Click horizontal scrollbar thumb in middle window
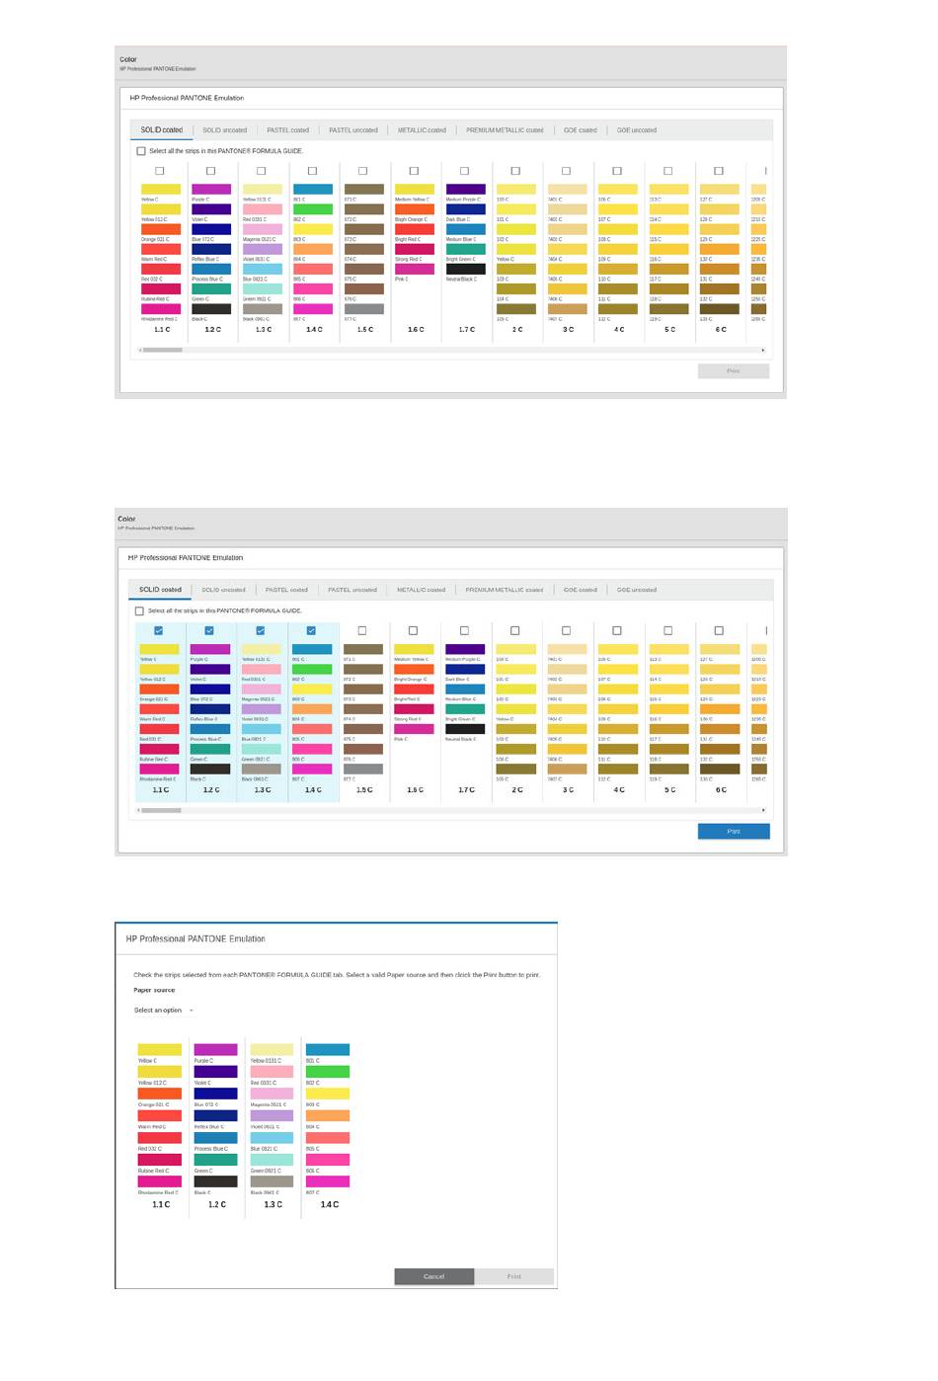938x1381 pixels. (161, 810)
